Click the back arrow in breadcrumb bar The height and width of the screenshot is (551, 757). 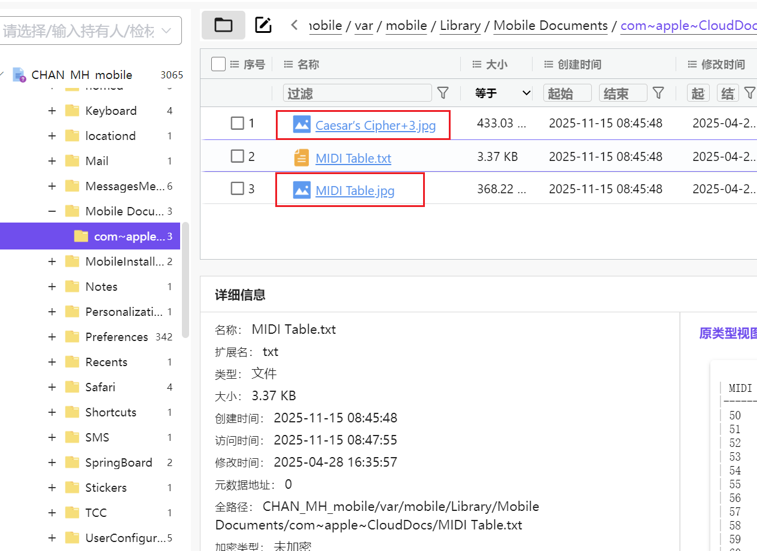point(294,25)
